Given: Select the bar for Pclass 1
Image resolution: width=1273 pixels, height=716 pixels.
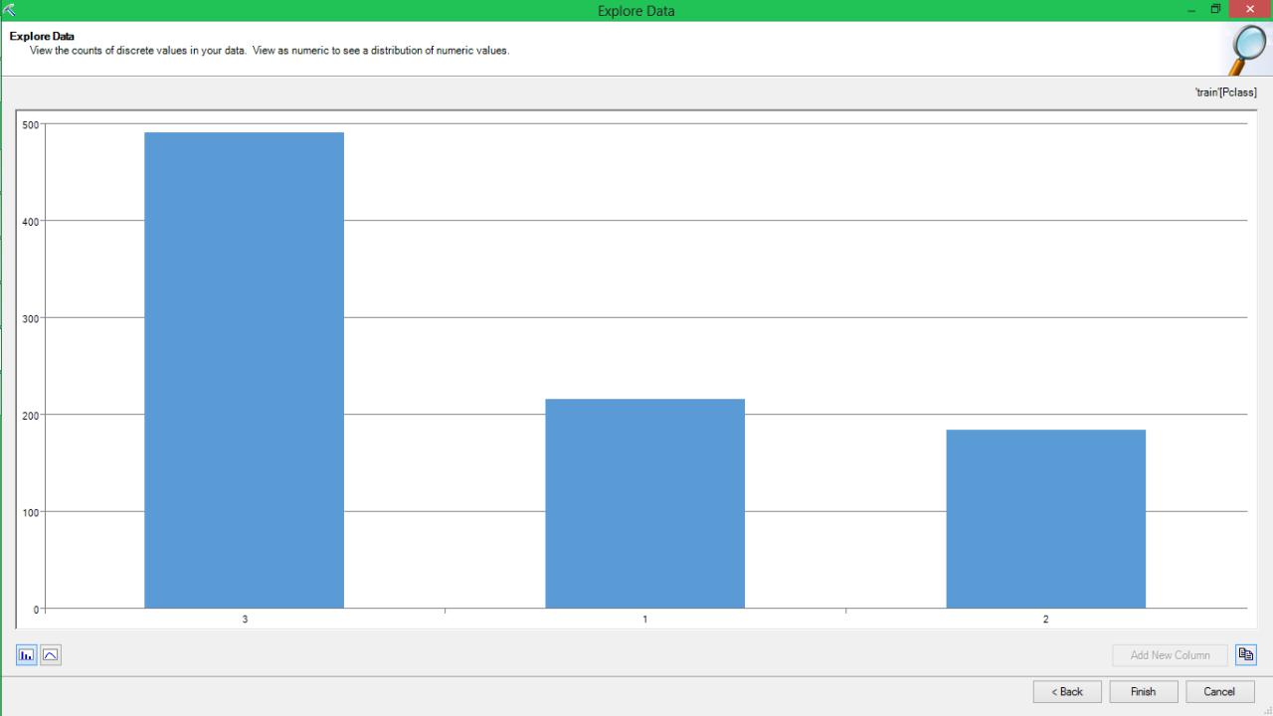Looking at the screenshot, I should click(645, 503).
